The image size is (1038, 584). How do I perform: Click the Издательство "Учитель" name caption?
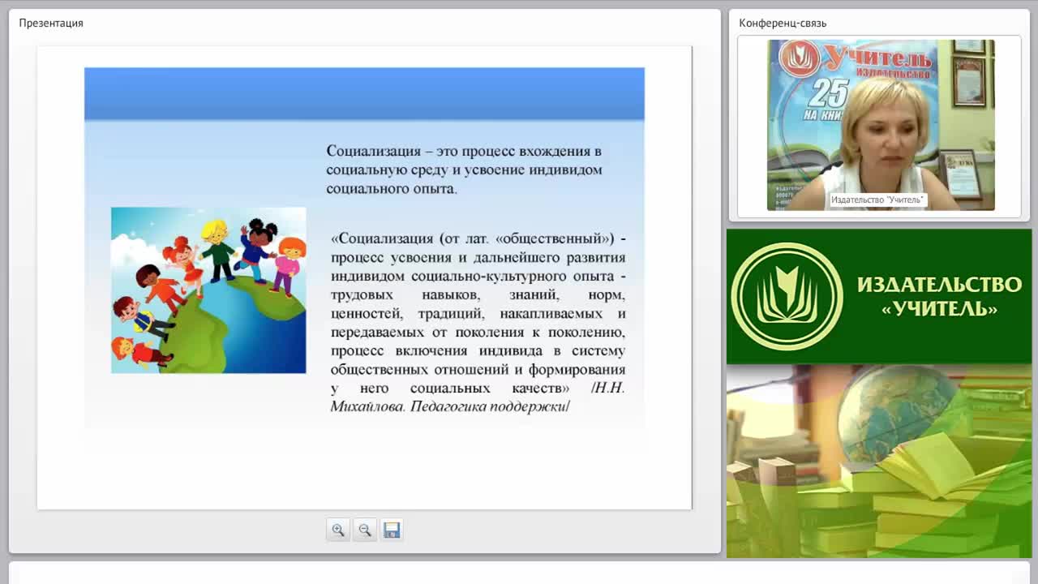tap(877, 200)
